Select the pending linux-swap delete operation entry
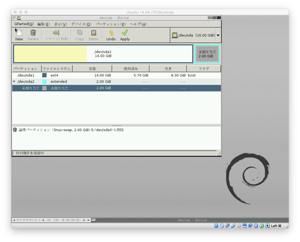Image resolution: width=300 pixels, height=242 pixels. pyautogui.click(x=71, y=130)
